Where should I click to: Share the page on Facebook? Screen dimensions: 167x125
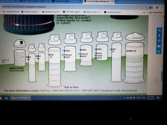click(159, 36)
